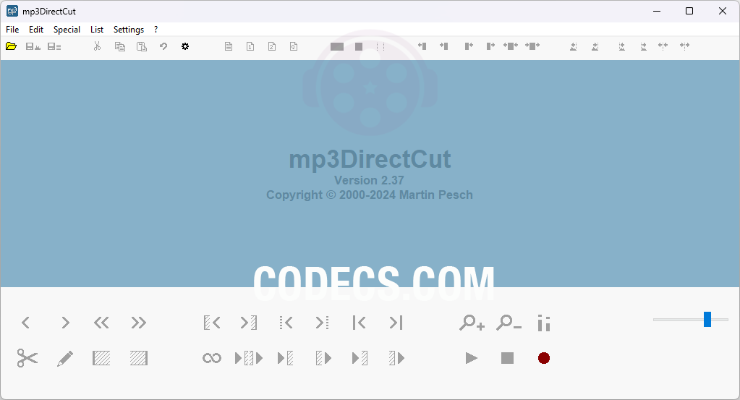Start playback with the play triangle button

point(472,358)
